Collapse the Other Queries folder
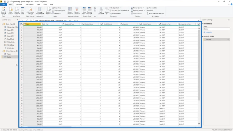Screen dimensions: 233x131 pyautogui.click(x=3, y=51)
